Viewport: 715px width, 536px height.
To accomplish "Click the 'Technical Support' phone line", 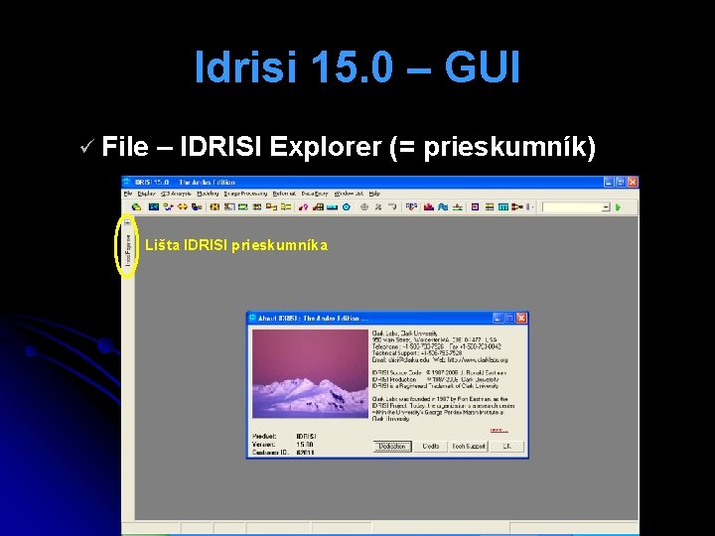I will click(x=417, y=352).
